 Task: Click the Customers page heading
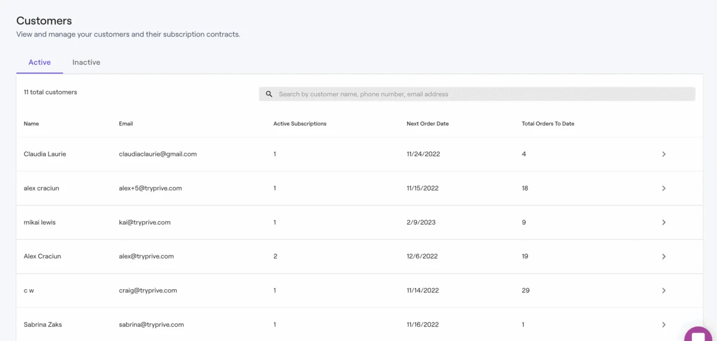[44, 21]
